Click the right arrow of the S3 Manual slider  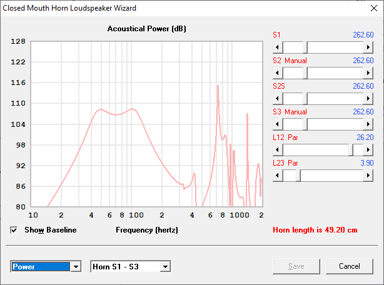coord(368,124)
